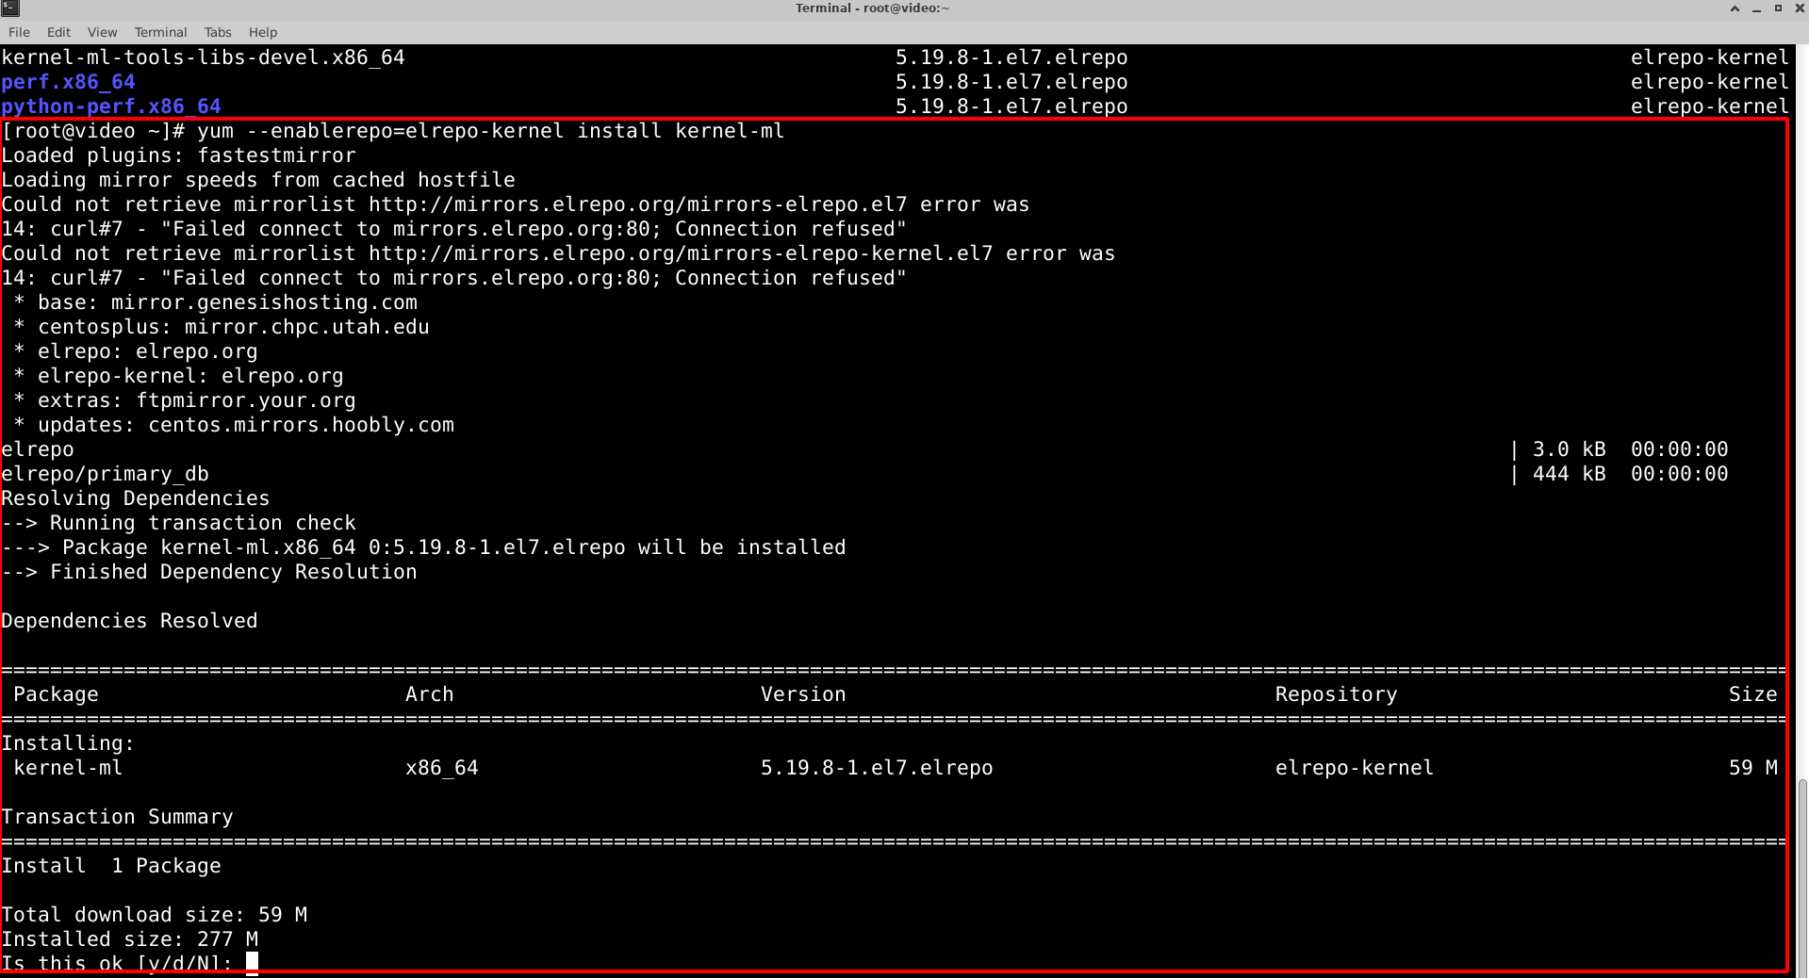Minimize the terminal window
The width and height of the screenshot is (1809, 978).
[x=1756, y=8]
